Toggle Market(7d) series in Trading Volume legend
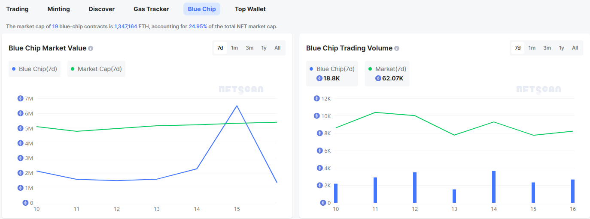 [x=387, y=69]
